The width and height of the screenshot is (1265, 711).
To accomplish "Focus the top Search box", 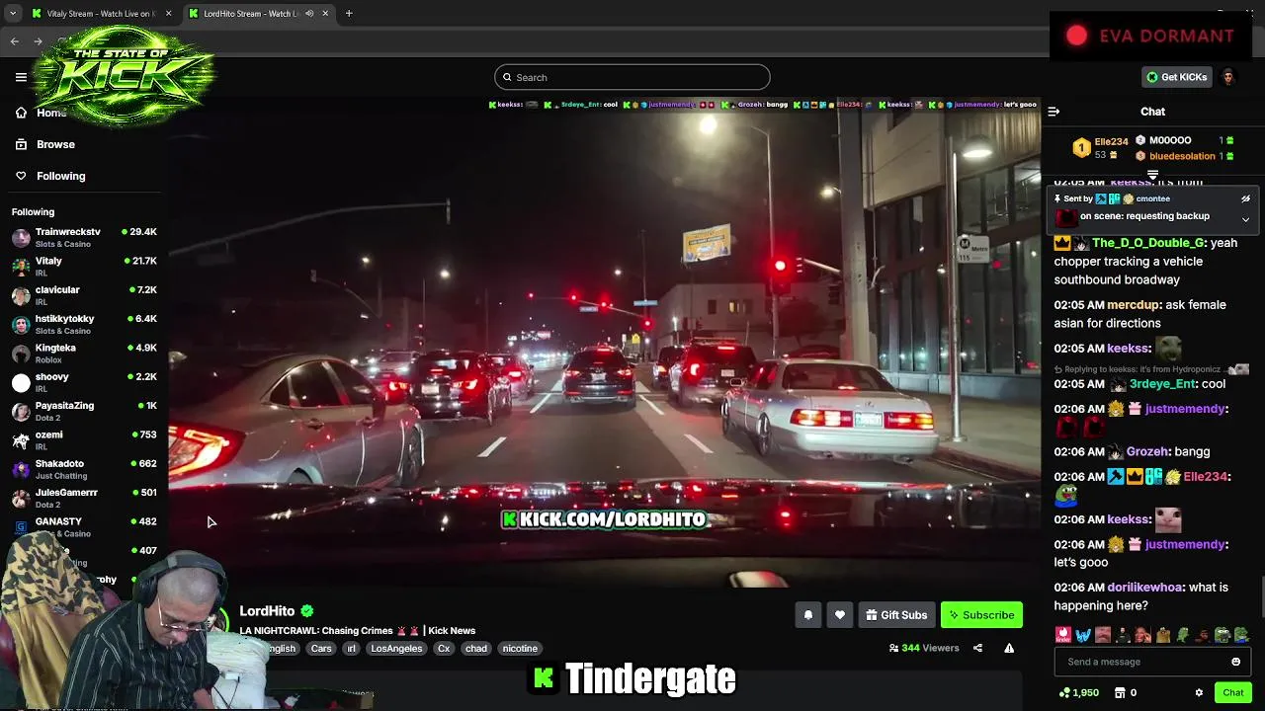I will click(x=632, y=77).
